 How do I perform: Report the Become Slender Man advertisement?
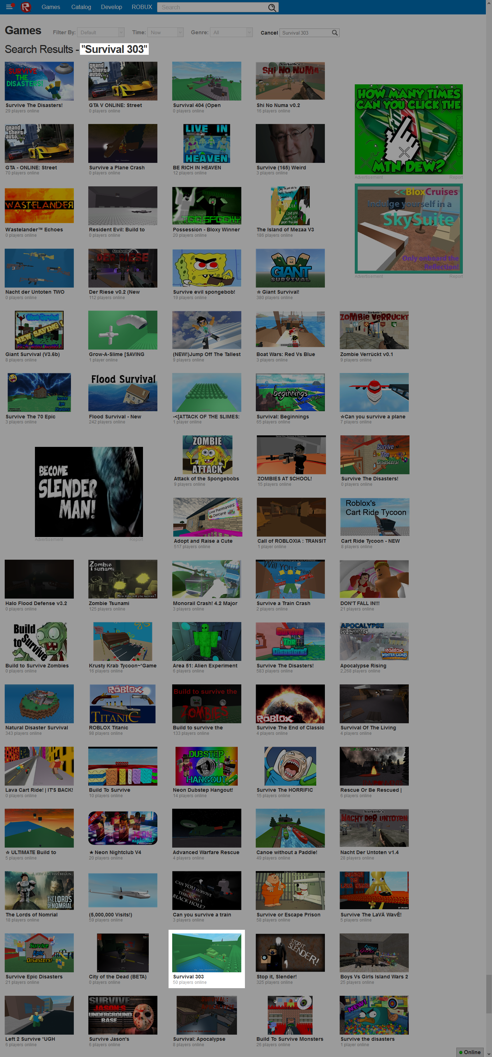(x=136, y=539)
